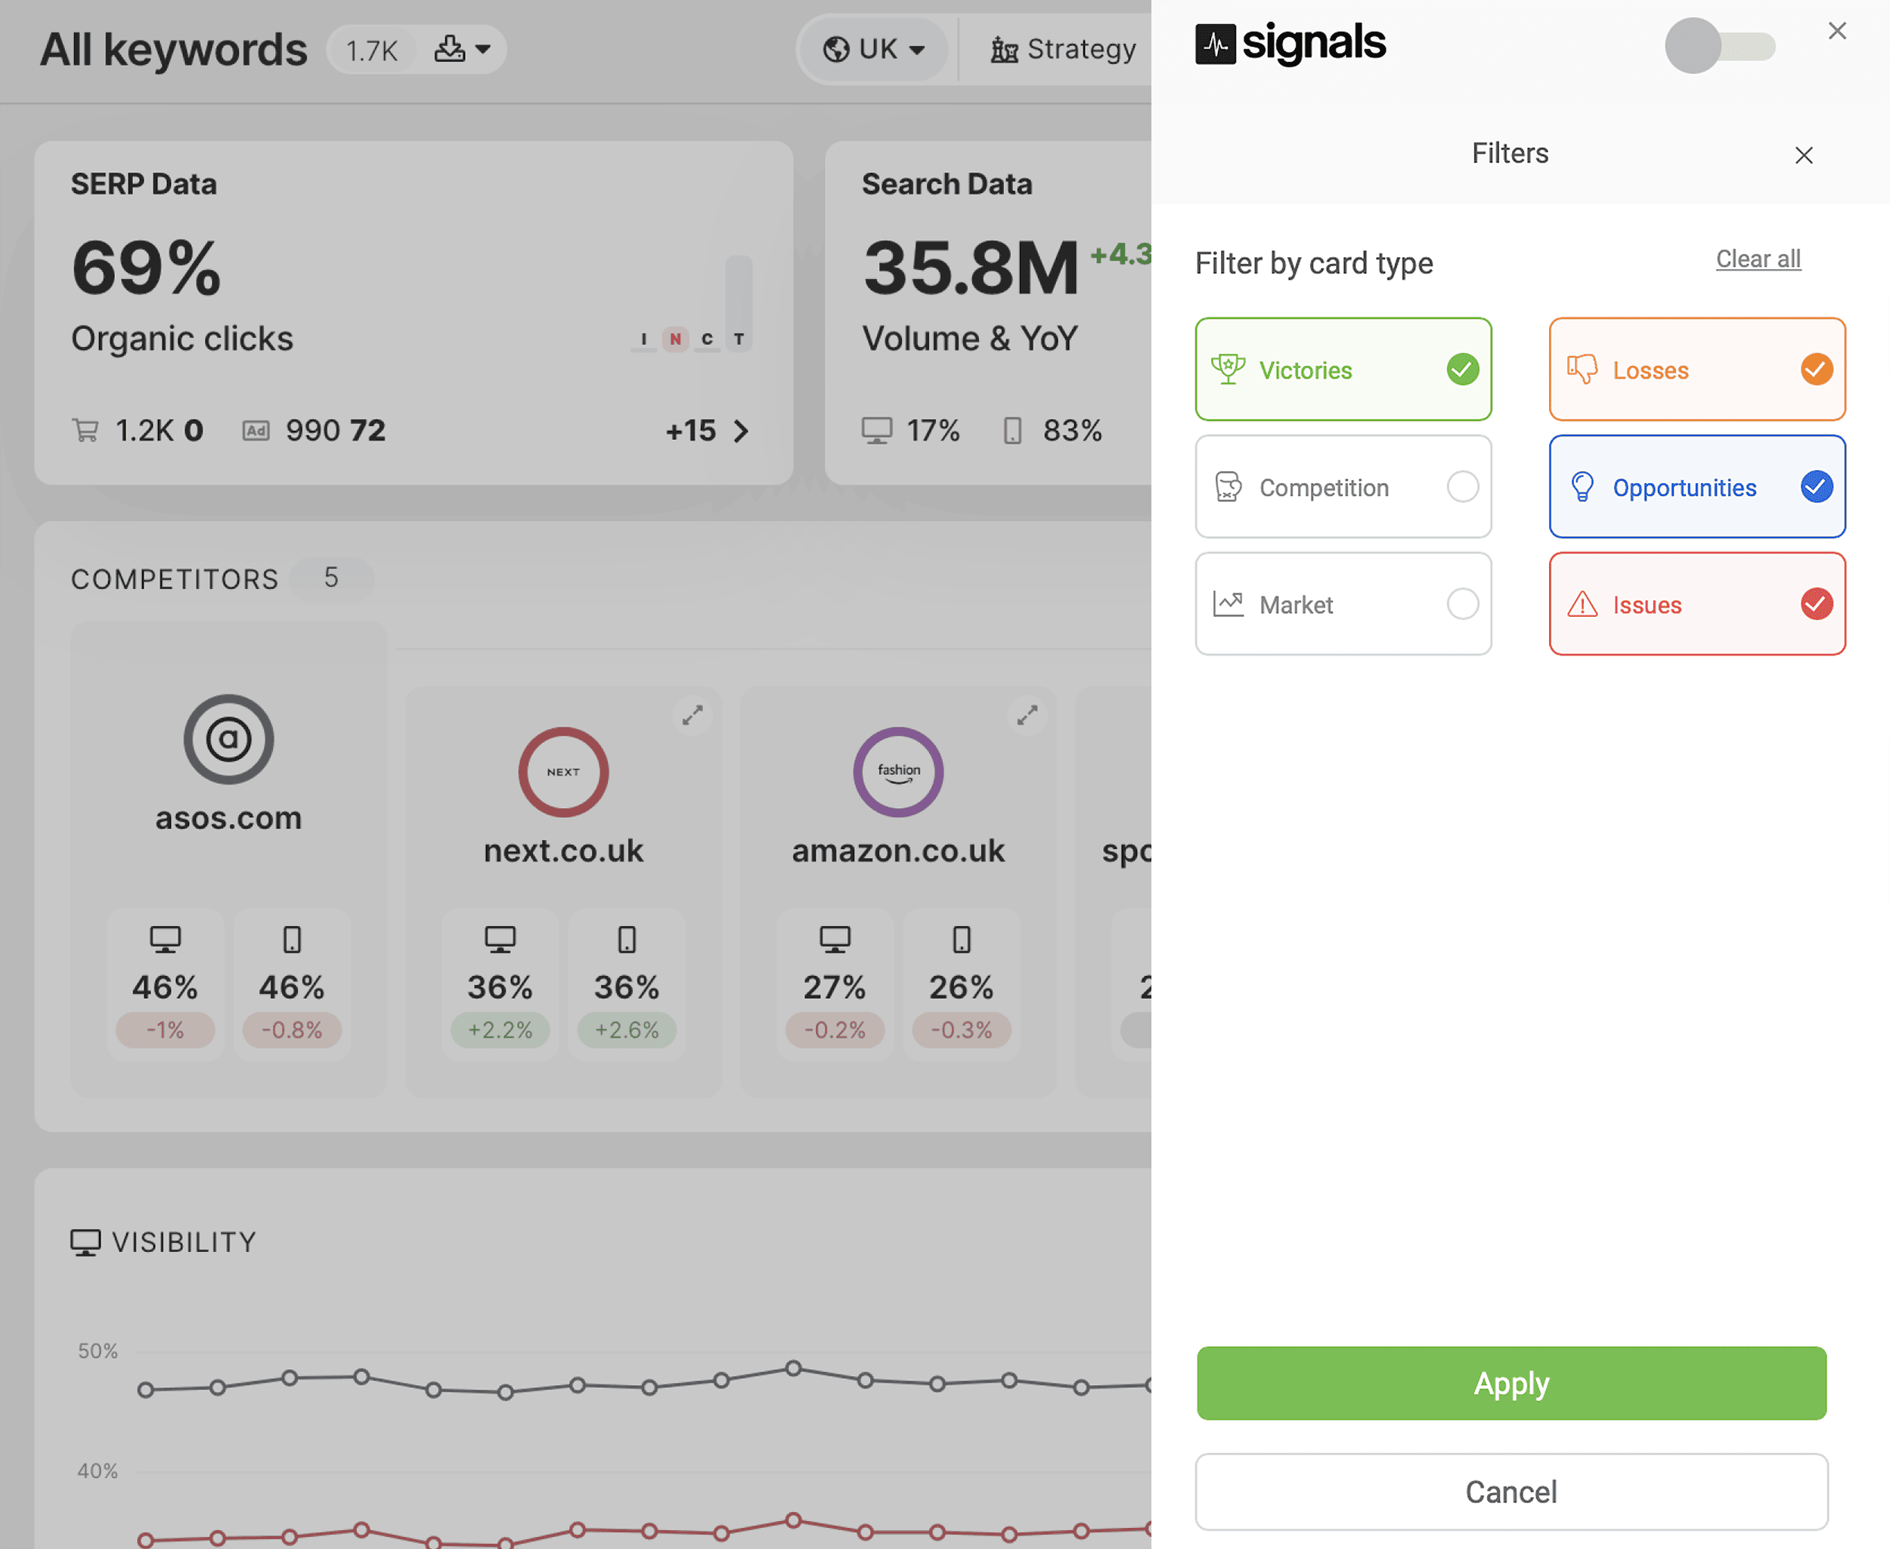
Task: Expand the amazon.co.uk competitor card
Action: (x=1027, y=714)
